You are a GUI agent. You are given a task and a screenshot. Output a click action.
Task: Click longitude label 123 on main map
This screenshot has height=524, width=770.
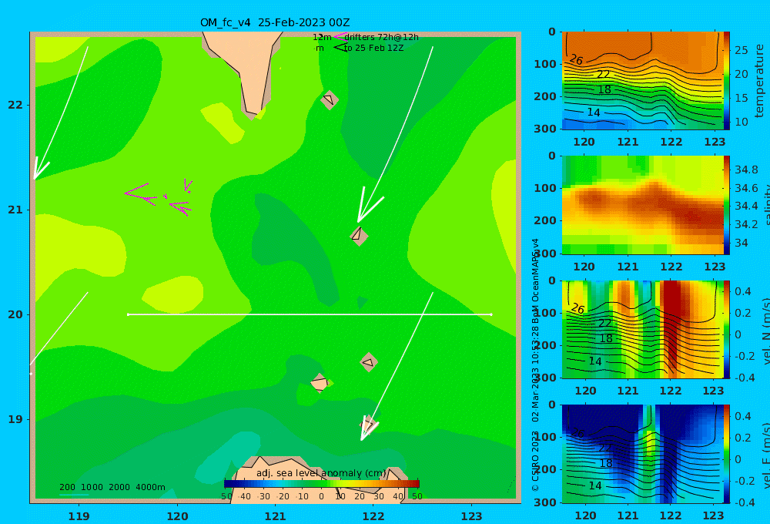click(472, 516)
